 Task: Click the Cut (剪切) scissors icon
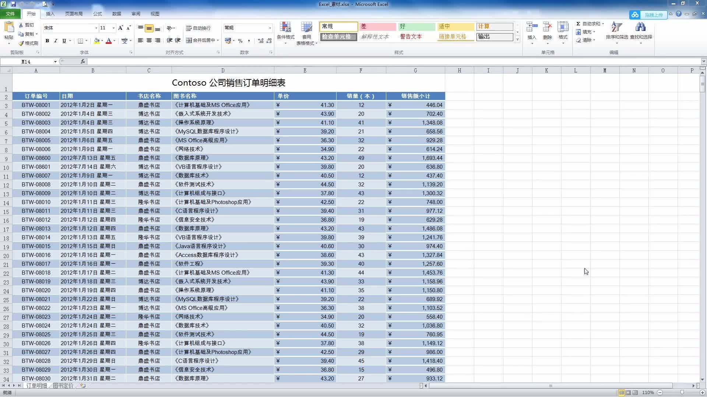[x=21, y=25]
